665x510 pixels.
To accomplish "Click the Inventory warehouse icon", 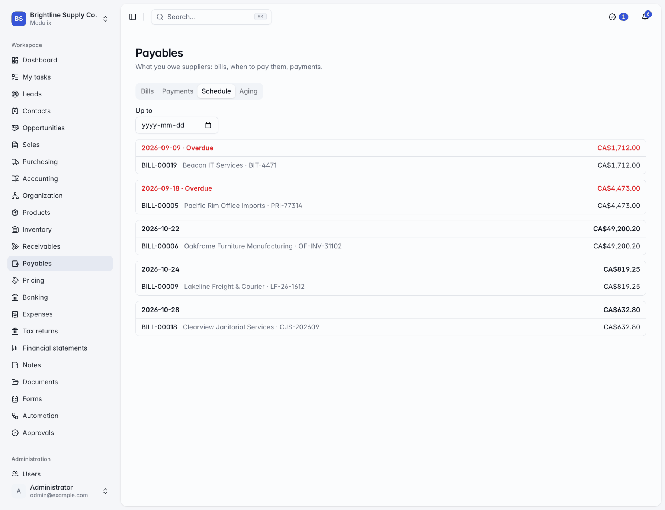I will [x=15, y=229].
